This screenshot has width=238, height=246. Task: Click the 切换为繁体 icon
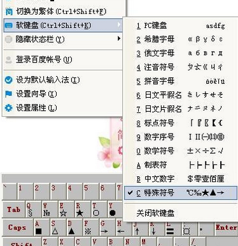9,12
